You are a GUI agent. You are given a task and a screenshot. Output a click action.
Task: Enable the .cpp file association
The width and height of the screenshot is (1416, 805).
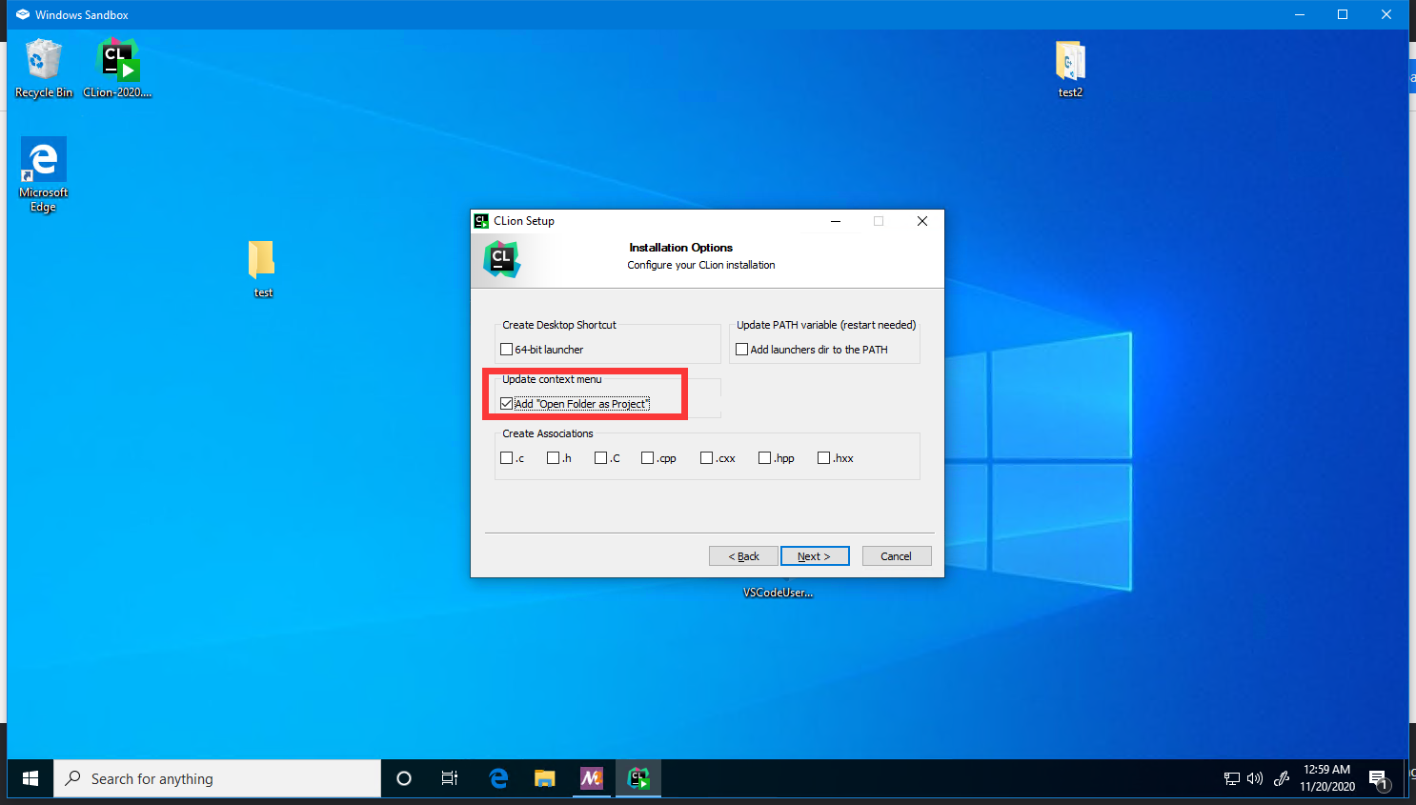click(648, 458)
